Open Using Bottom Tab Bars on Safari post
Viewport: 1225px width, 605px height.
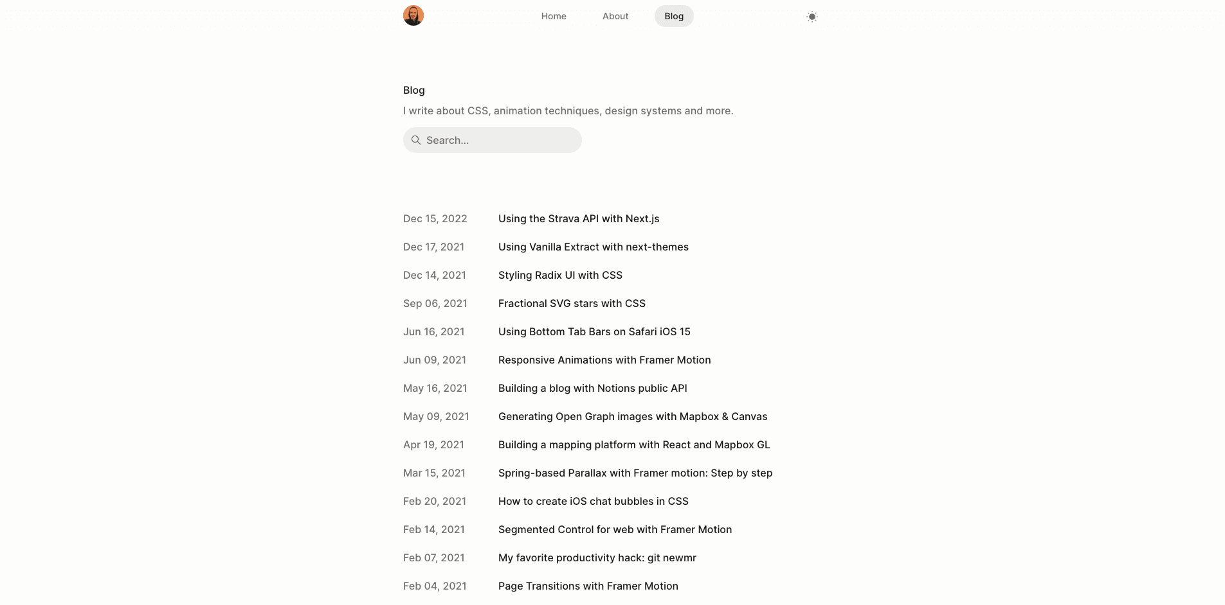click(594, 331)
